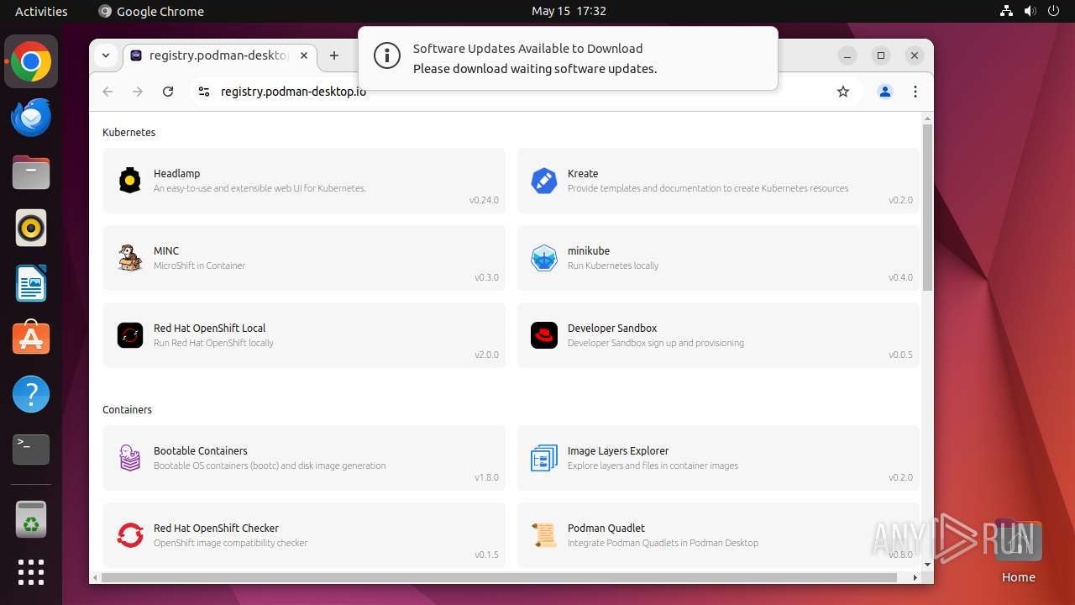Select the registry.podman-desktop tab
Viewport: 1075px width, 605px height.
pos(220,55)
